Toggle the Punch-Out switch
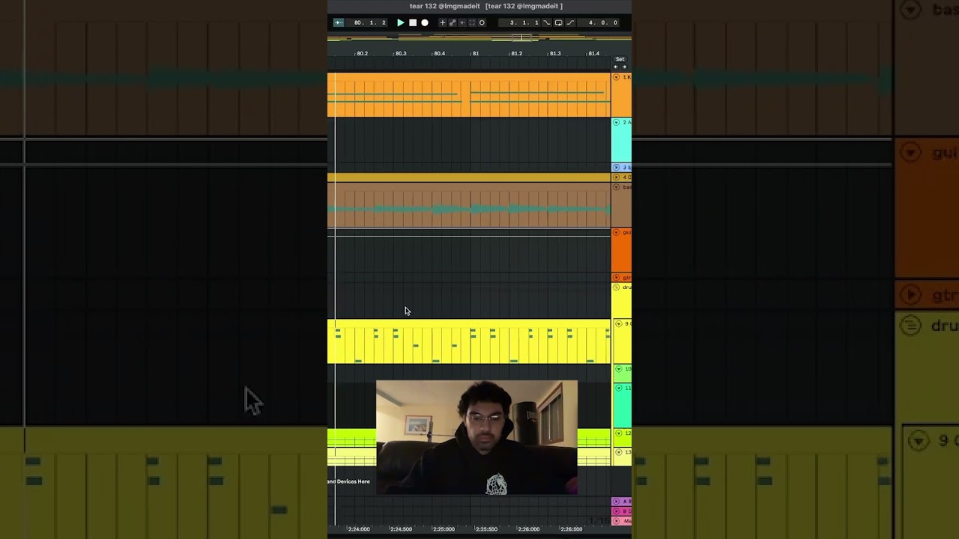959x539 pixels. point(570,22)
